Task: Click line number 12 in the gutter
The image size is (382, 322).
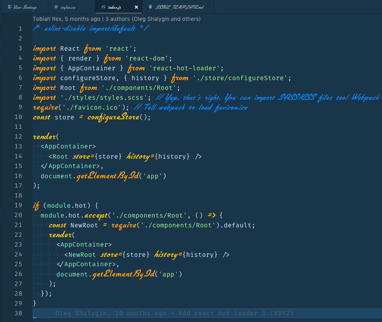Action: tap(18, 137)
